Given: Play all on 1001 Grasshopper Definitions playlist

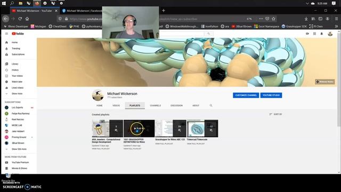Looking at the screenshot, I should [x=139, y=129].
